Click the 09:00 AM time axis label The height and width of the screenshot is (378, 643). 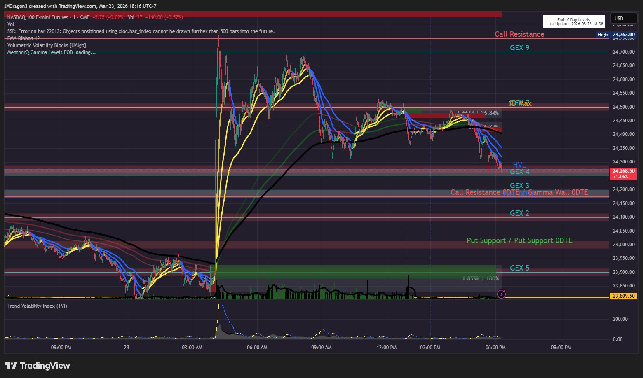pyautogui.click(x=321, y=348)
